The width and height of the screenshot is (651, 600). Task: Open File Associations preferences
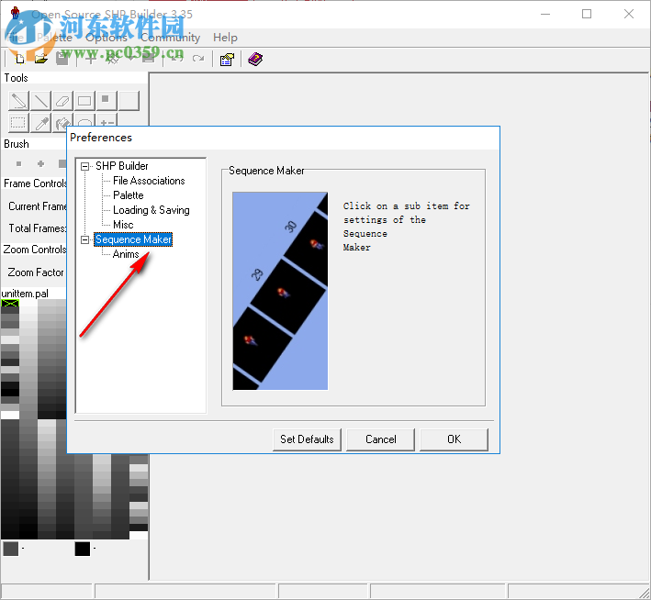point(149,181)
